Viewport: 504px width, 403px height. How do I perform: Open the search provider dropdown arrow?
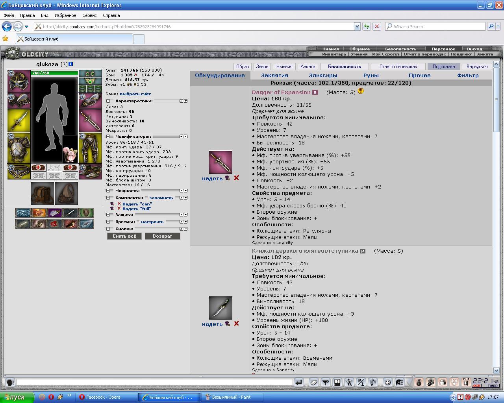(x=498, y=26)
